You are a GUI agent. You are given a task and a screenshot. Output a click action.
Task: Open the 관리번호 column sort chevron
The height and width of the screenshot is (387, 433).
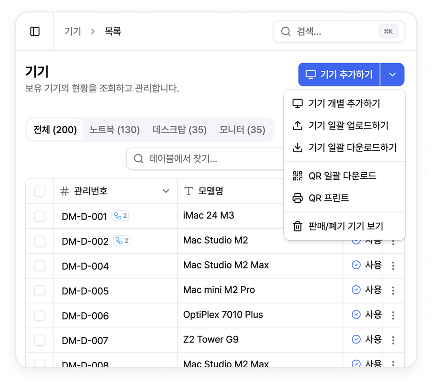166,191
